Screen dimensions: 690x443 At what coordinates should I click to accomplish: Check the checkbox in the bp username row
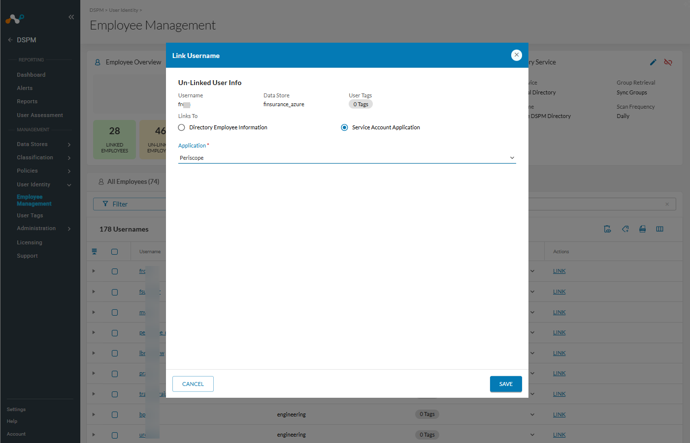(115, 414)
